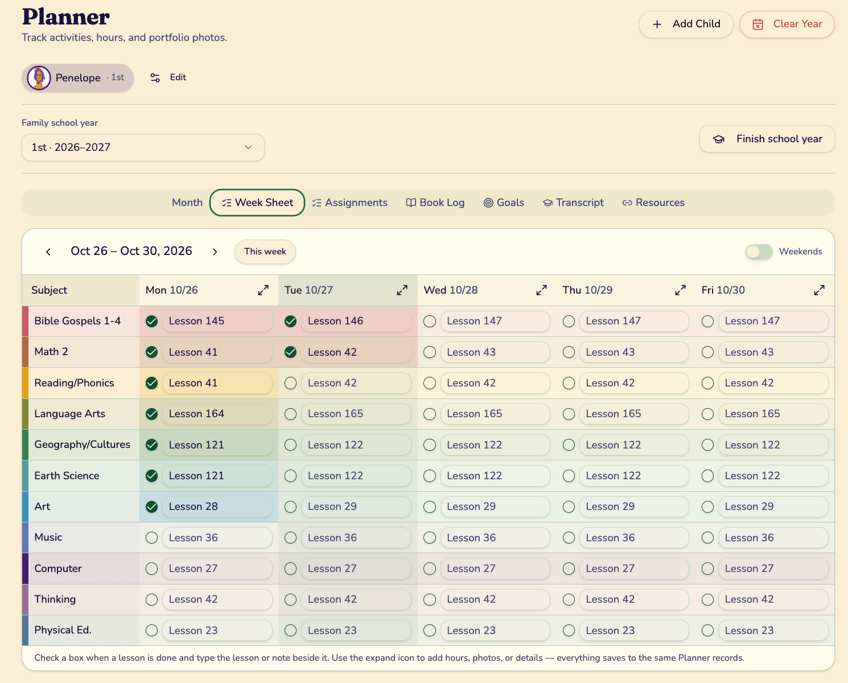Check Physical Ed. Lesson 23 on Friday
848x683 pixels.
[x=707, y=631]
